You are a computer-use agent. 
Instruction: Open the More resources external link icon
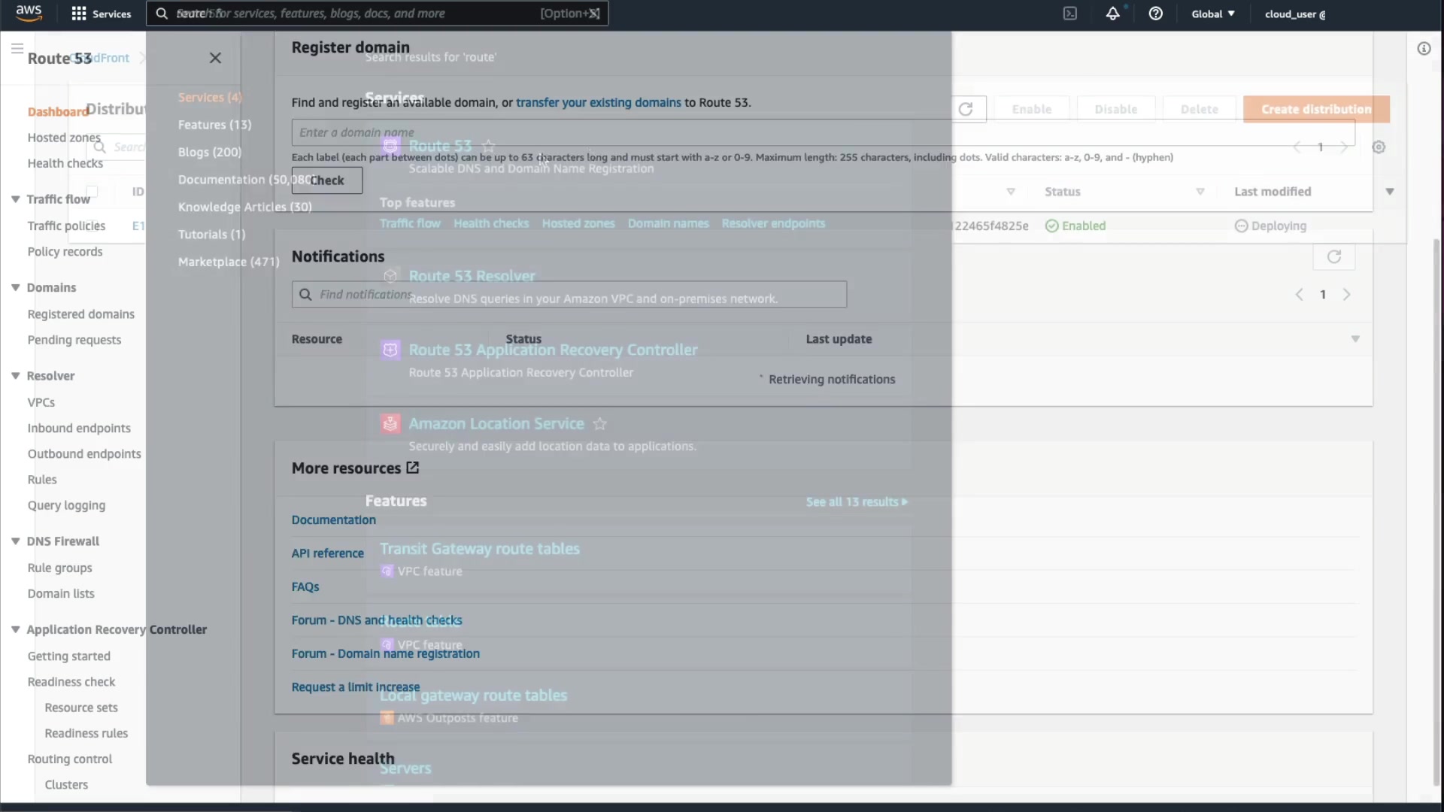413,468
